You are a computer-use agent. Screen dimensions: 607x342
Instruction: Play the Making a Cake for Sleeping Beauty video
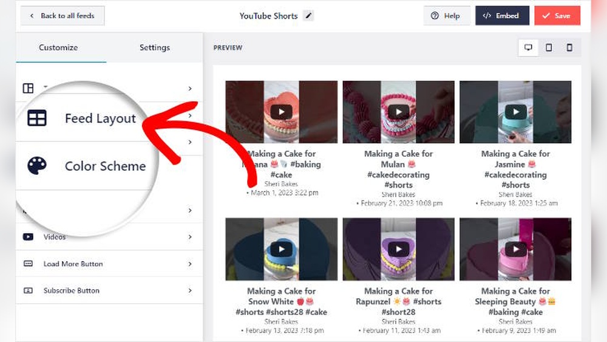(515, 249)
